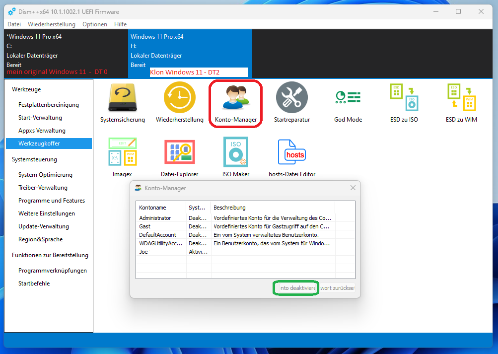Sort by Syst... status column header

[x=199, y=208]
